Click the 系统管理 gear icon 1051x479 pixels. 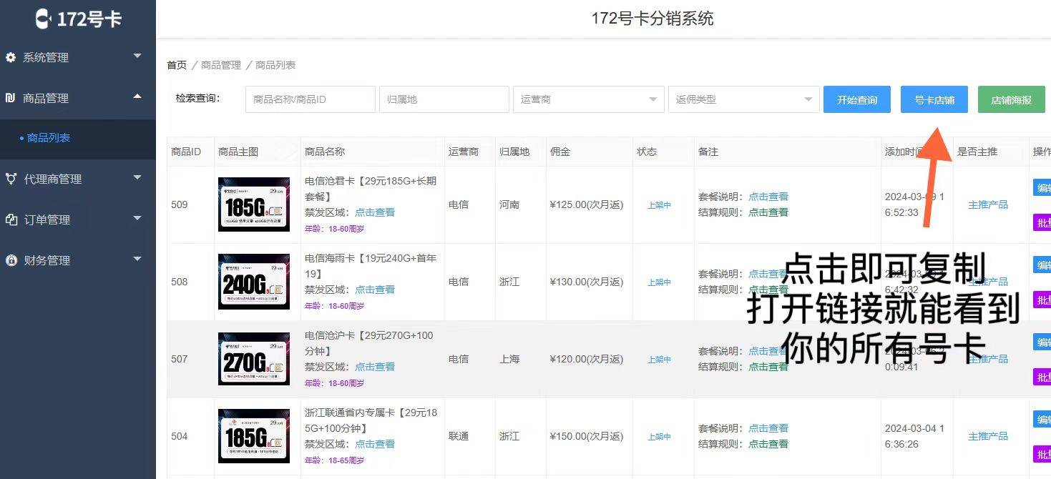pos(11,57)
